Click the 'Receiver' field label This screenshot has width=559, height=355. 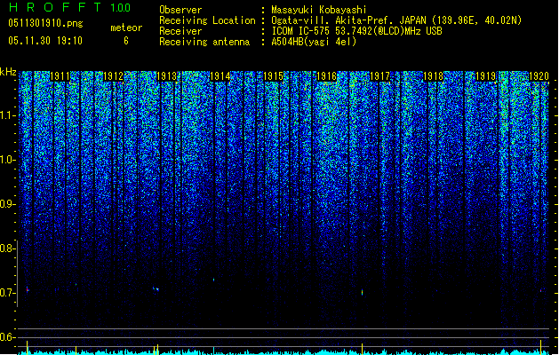180,31
